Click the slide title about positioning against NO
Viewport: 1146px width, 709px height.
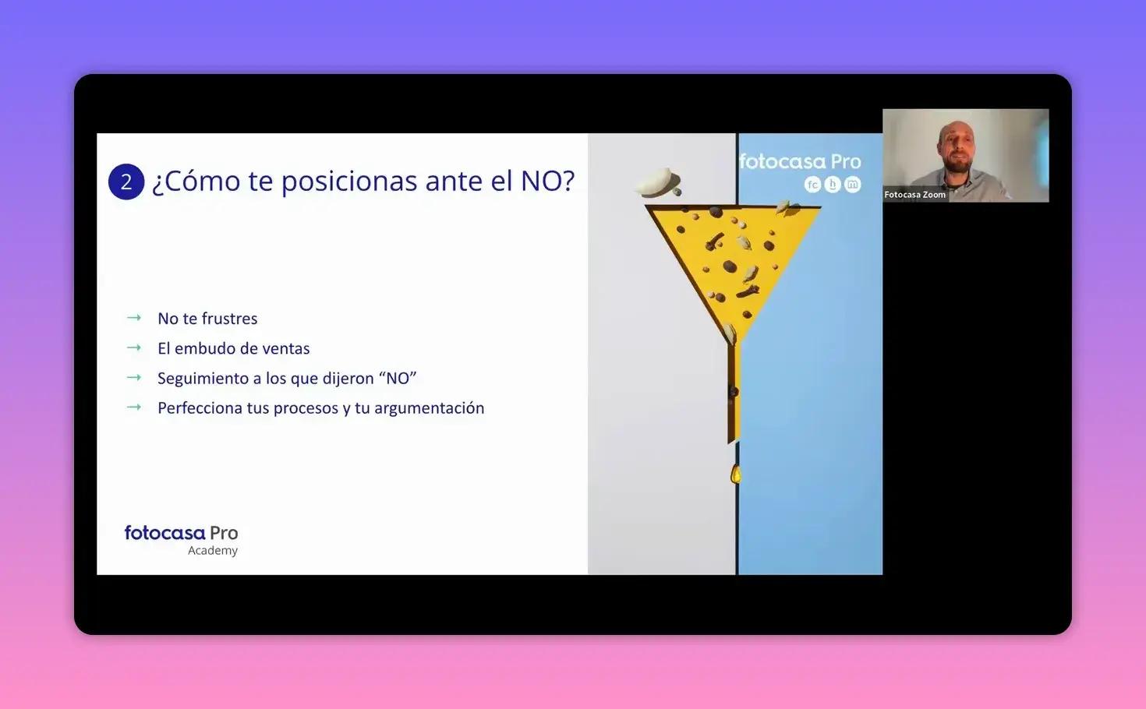[x=363, y=180]
